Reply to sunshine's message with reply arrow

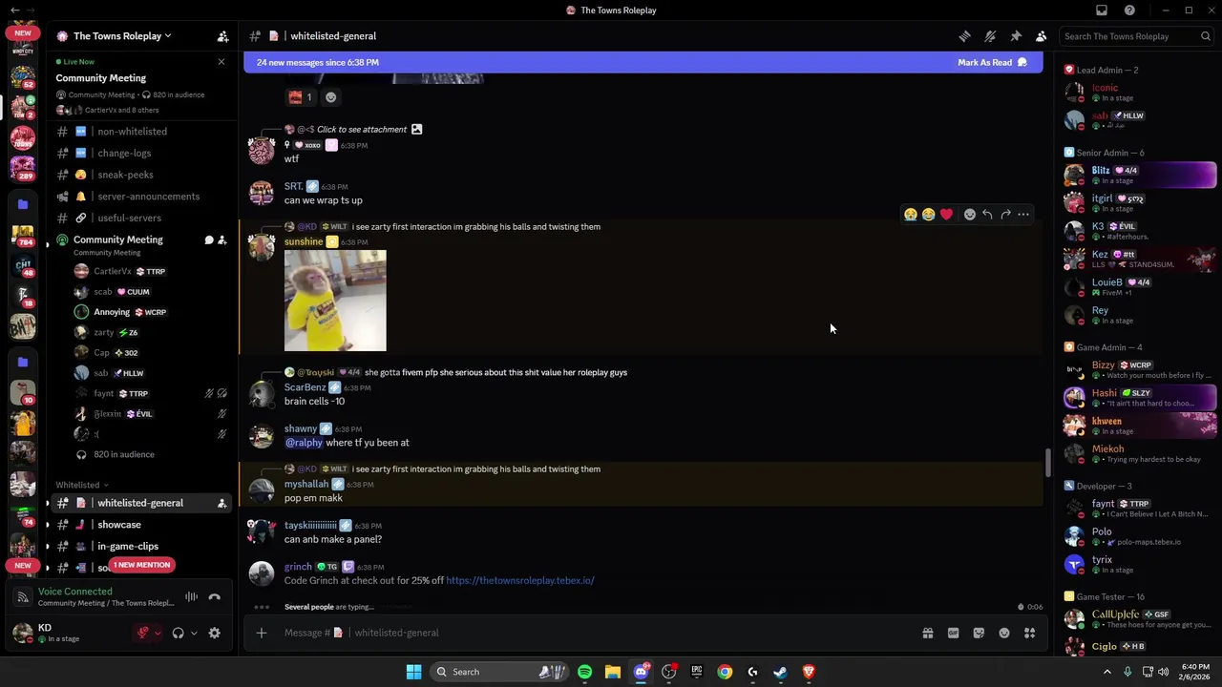pyautogui.click(x=987, y=215)
